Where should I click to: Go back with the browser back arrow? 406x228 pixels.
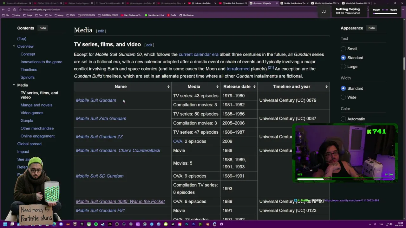[3, 9]
